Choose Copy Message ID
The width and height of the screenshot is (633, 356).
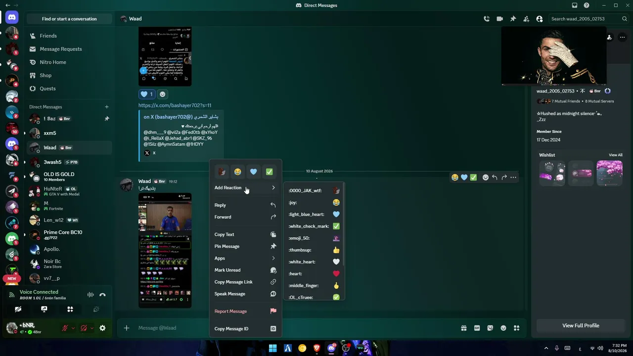[x=245, y=329]
